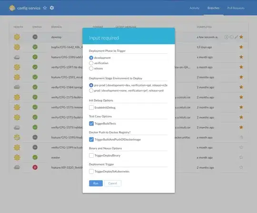Click the 'Binary and Nexus Options' label
Screen dimensions: 257x213
point(105,148)
